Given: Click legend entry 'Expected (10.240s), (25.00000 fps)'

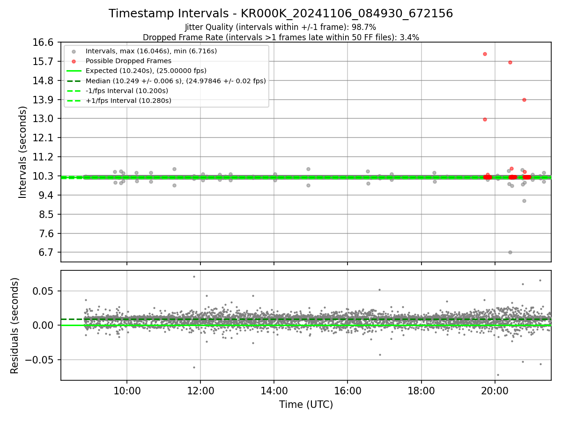Looking at the screenshot, I should (146, 71).
